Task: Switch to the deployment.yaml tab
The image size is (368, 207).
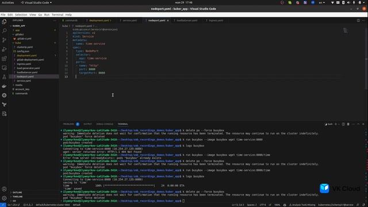Action: [x=99, y=21]
